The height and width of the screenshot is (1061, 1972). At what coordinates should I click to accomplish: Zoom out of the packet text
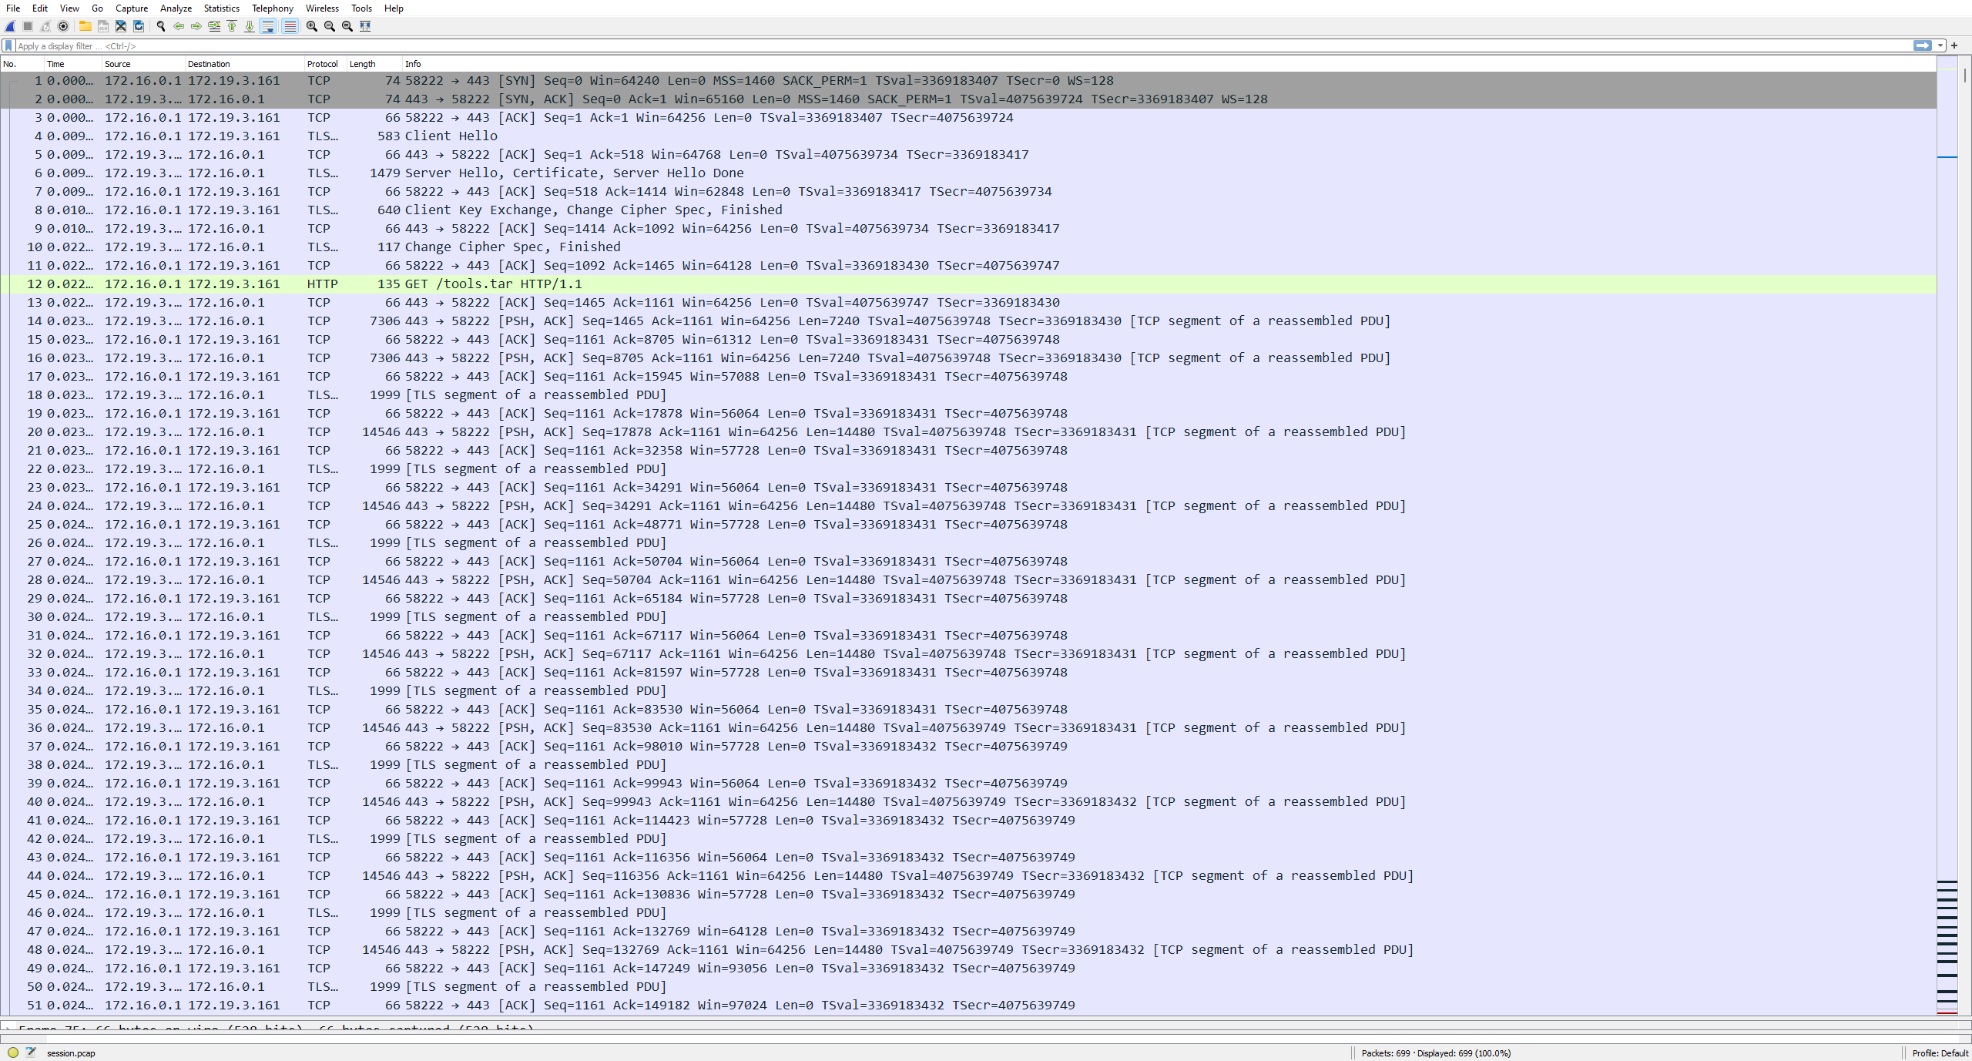point(329,26)
